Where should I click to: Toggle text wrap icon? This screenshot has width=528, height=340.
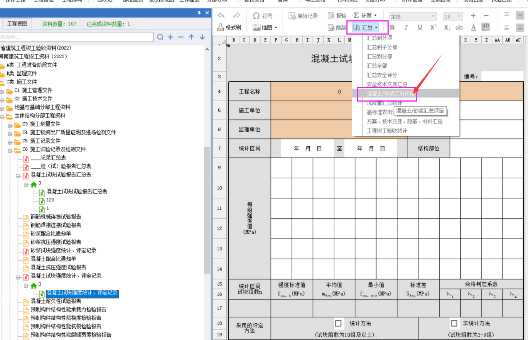(485, 27)
